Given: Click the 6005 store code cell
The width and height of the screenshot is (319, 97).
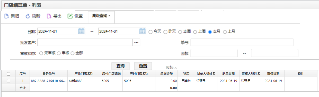Looking at the screenshot, I should 111,81.
